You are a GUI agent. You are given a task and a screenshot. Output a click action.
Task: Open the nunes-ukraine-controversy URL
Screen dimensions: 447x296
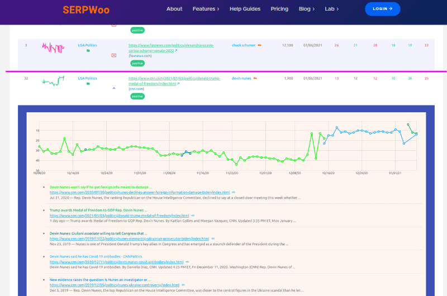tap(115, 285)
